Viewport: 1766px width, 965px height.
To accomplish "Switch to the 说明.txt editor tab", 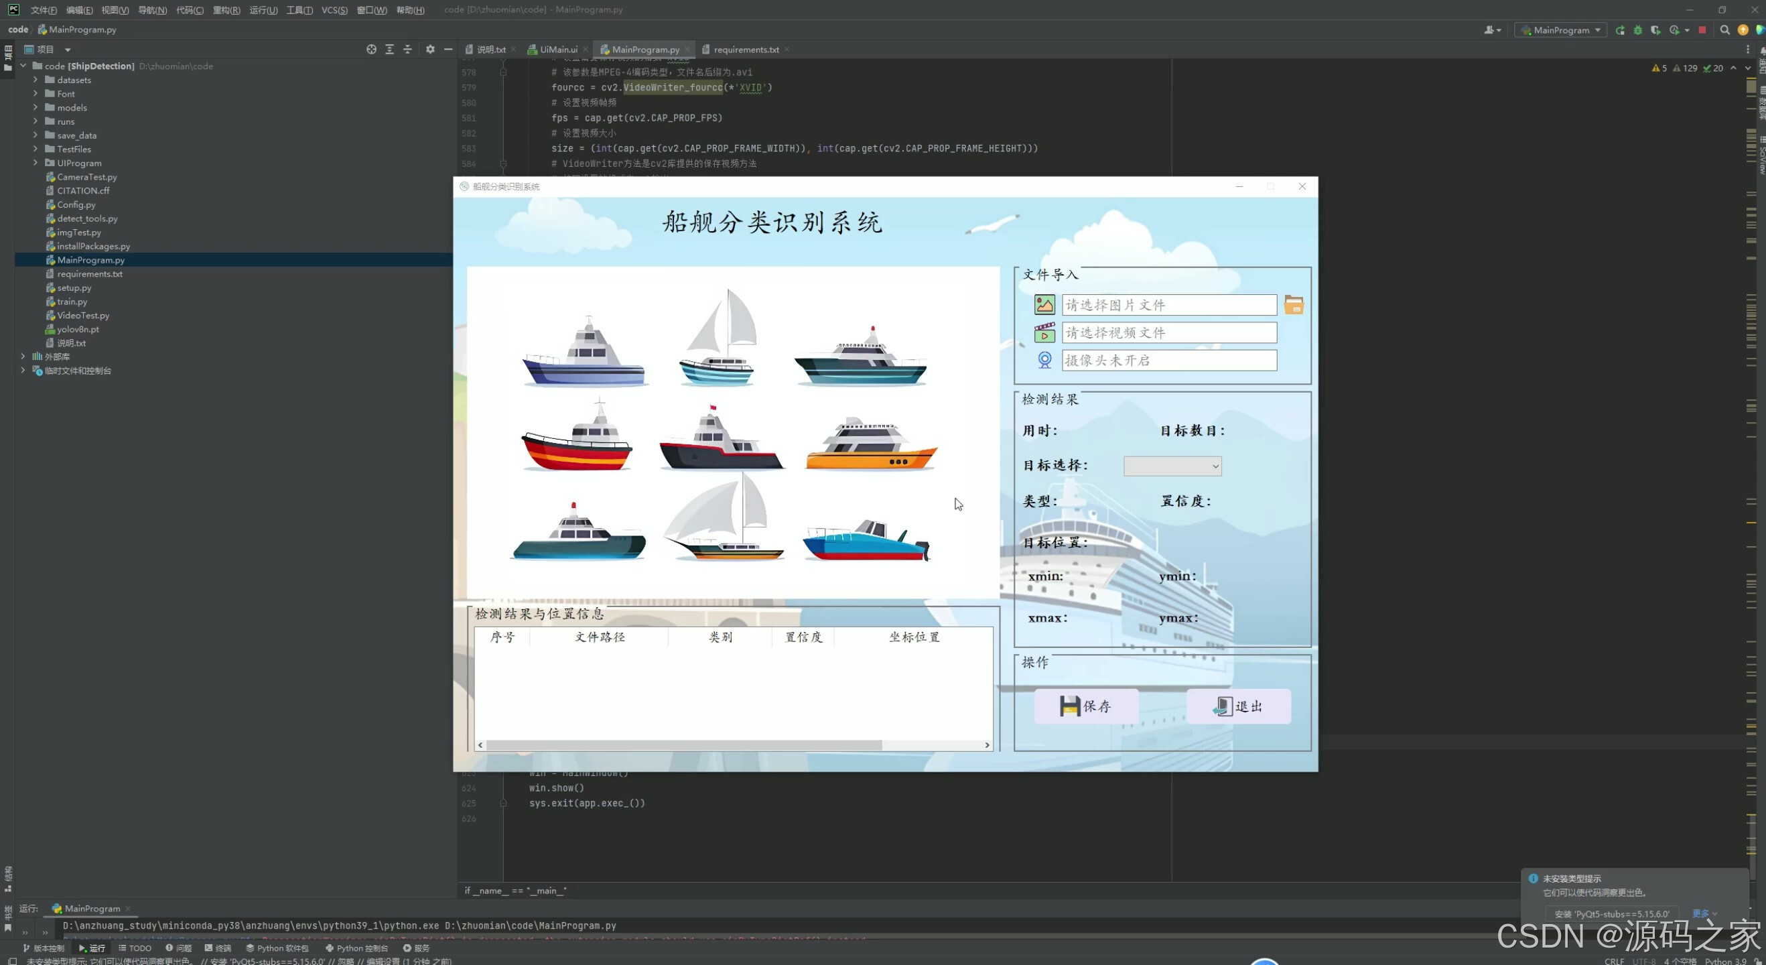I will (490, 50).
